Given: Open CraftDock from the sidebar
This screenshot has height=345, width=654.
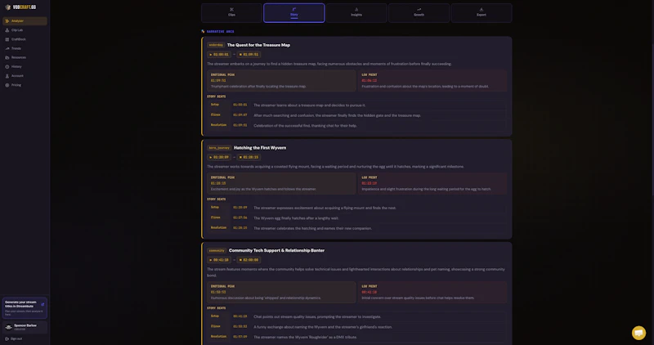Looking at the screenshot, I should pyautogui.click(x=25, y=39).
